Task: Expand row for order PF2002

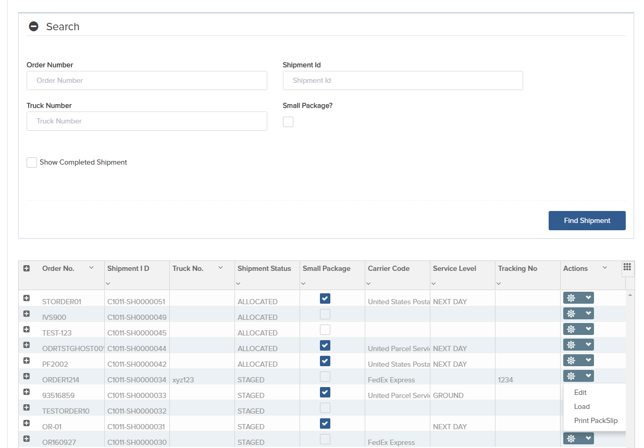Action: 27,361
